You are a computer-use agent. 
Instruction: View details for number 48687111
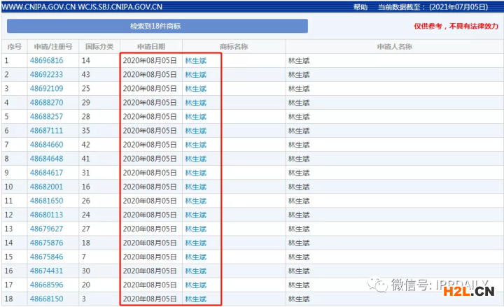coord(46,131)
